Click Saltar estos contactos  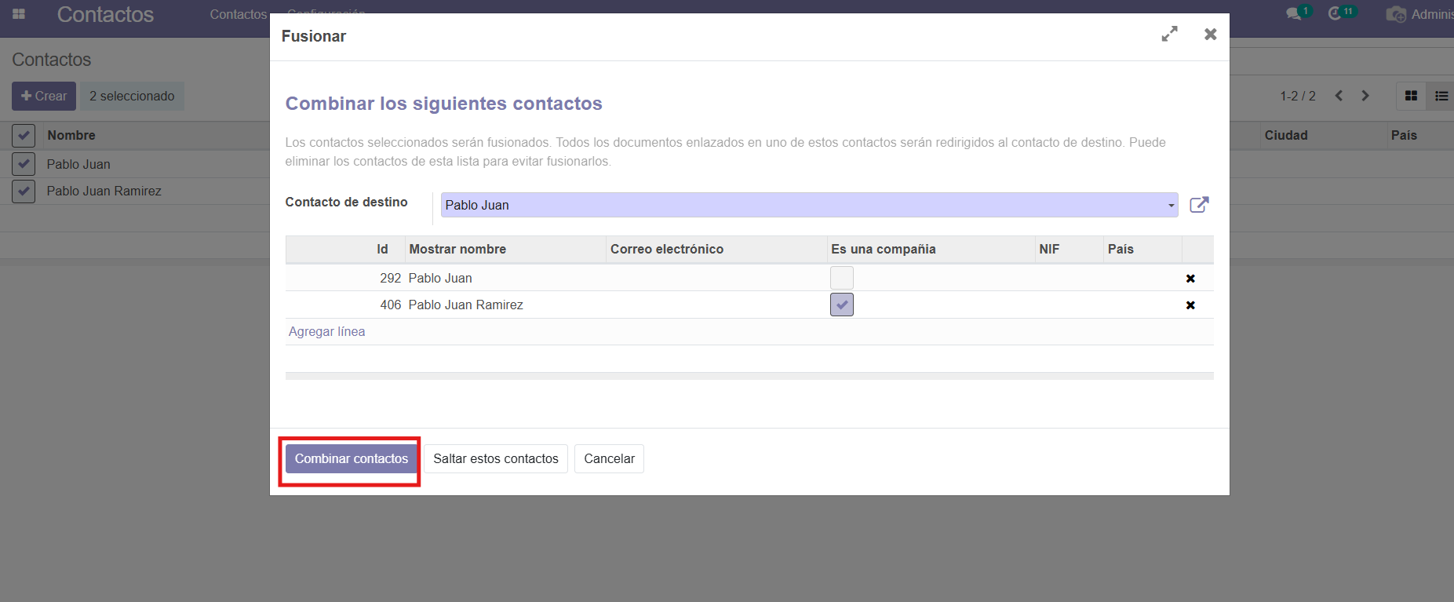(495, 459)
